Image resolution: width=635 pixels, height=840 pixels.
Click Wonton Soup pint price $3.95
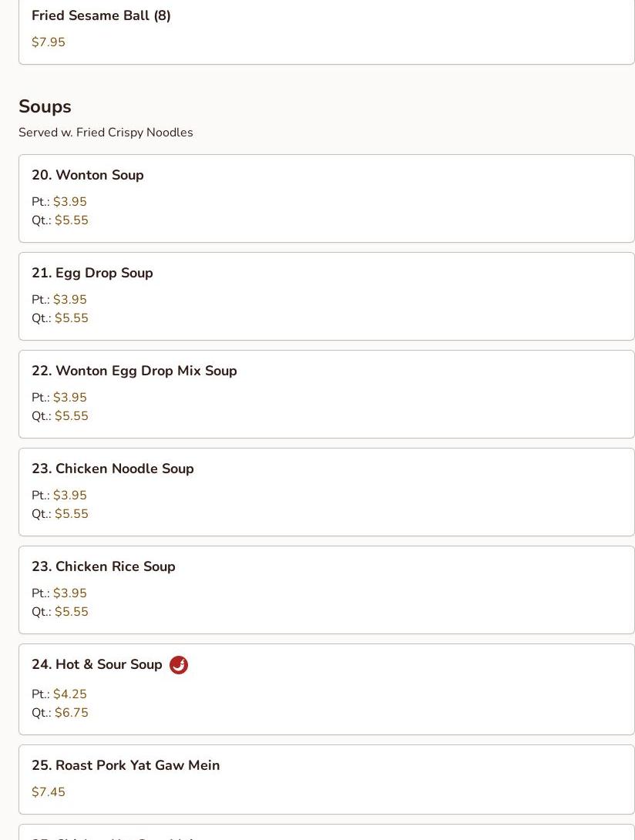69,202
